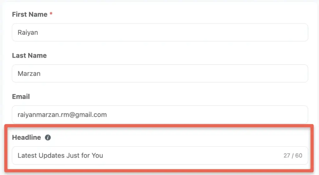Viewport: 319px width, 175px height.
Task: Click the raiyanmarzan.rm@gmail.com email text
Action: pyautogui.click(x=62, y=115)
